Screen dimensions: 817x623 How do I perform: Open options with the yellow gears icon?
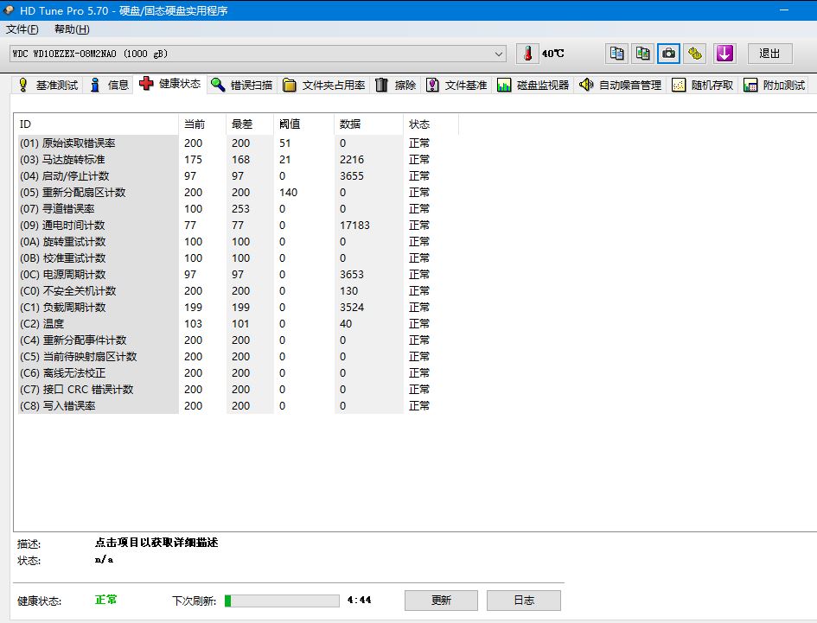694,53
